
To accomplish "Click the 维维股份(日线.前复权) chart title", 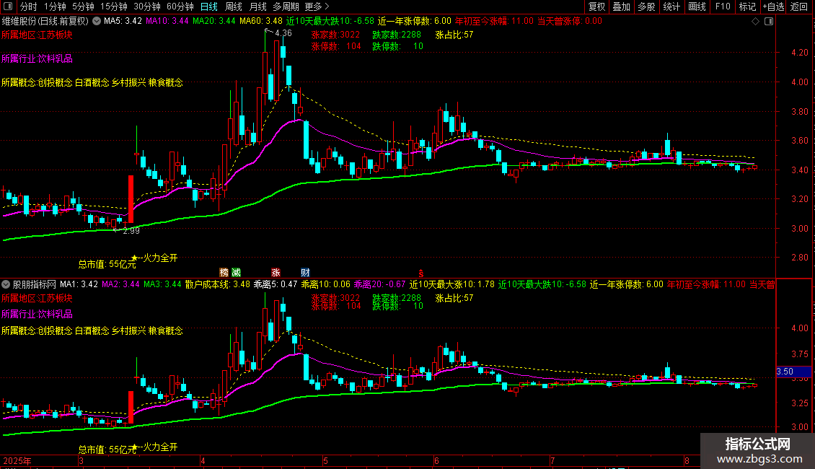I will click(45, 22).
